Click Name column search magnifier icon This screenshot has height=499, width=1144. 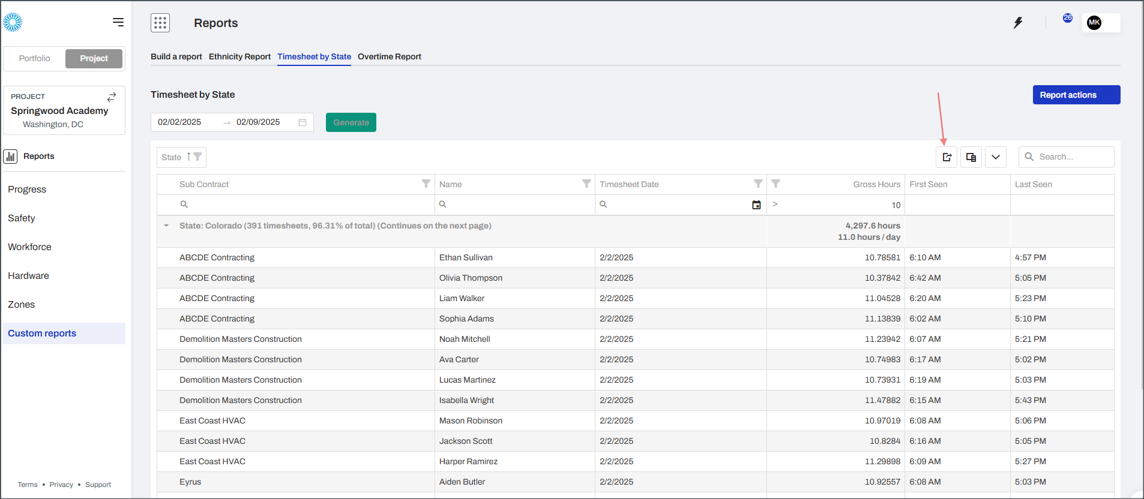443,205
